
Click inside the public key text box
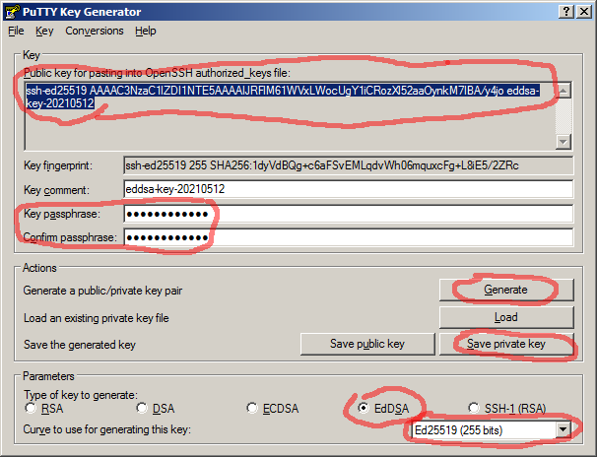pyautogui.click(x=290, y=115)
